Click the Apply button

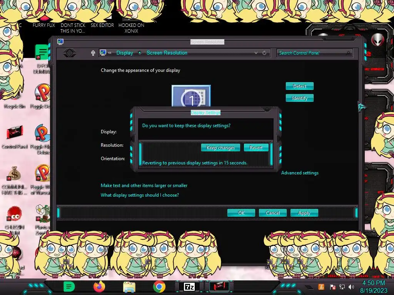tap(304, 213)
